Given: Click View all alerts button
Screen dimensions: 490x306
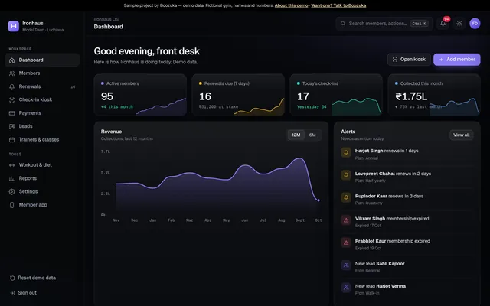Looking at the screenshot, I should tap(461, 135).
